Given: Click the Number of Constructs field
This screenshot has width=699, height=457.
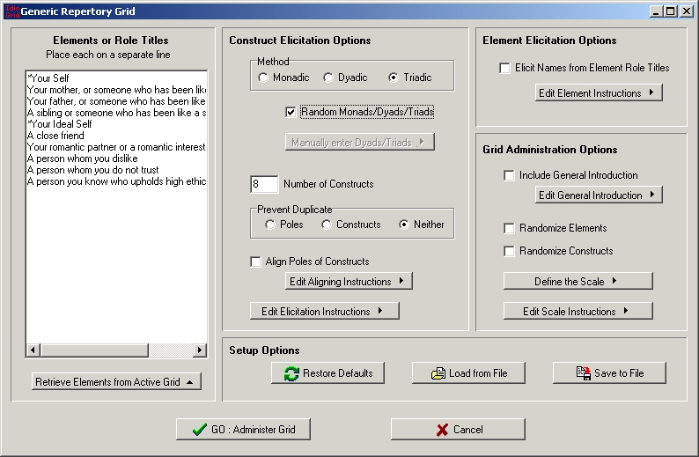Looking at the screenshot, I should coord(264,184).
